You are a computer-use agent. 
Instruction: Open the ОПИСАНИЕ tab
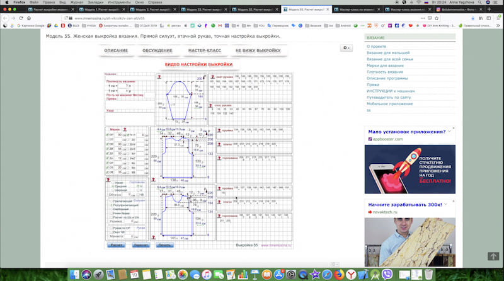tap(116, 50)
